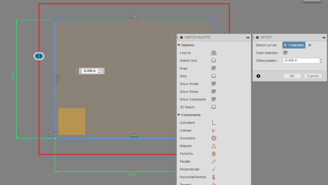Collapse the Offset panel with its double arrows
The width and height of the screenshot is (328, 185).
[x=324, y=37]
